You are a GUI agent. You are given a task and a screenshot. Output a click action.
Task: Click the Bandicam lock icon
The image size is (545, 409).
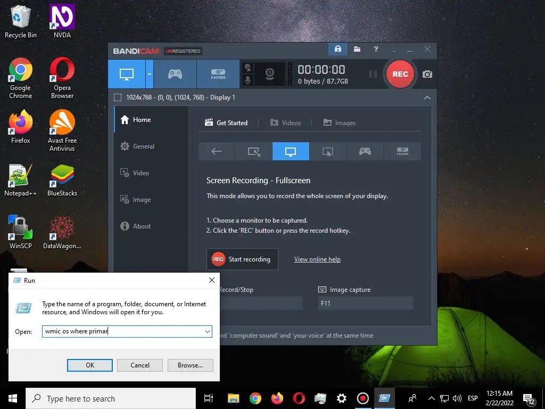point(338,49)
